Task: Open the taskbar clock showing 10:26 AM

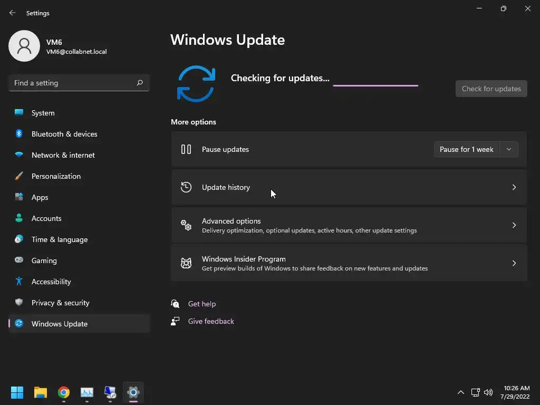Action: [515, 392]
